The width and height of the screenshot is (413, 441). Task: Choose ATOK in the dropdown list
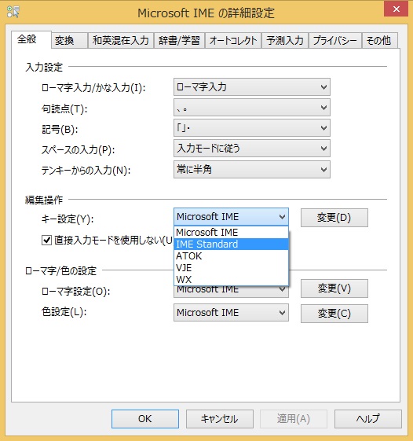[231, 256]
